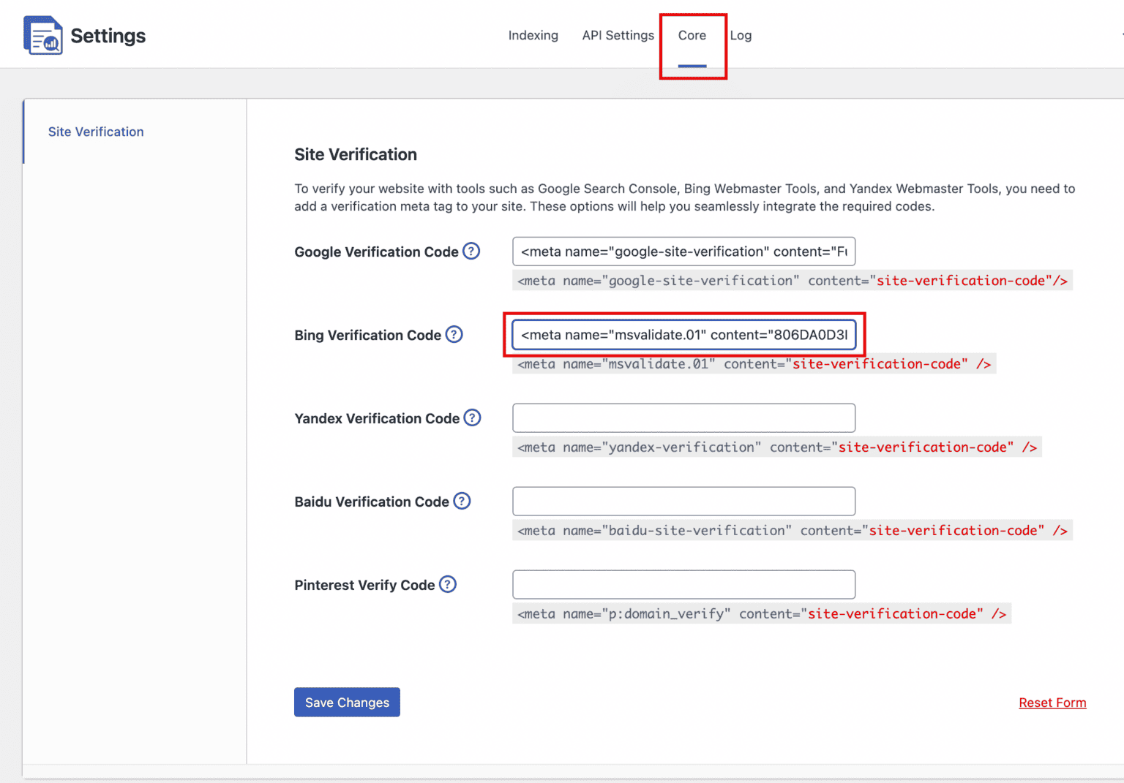
Task: Open Pinterest Verify Code help tooltip
Action: (x=448, y=584)
